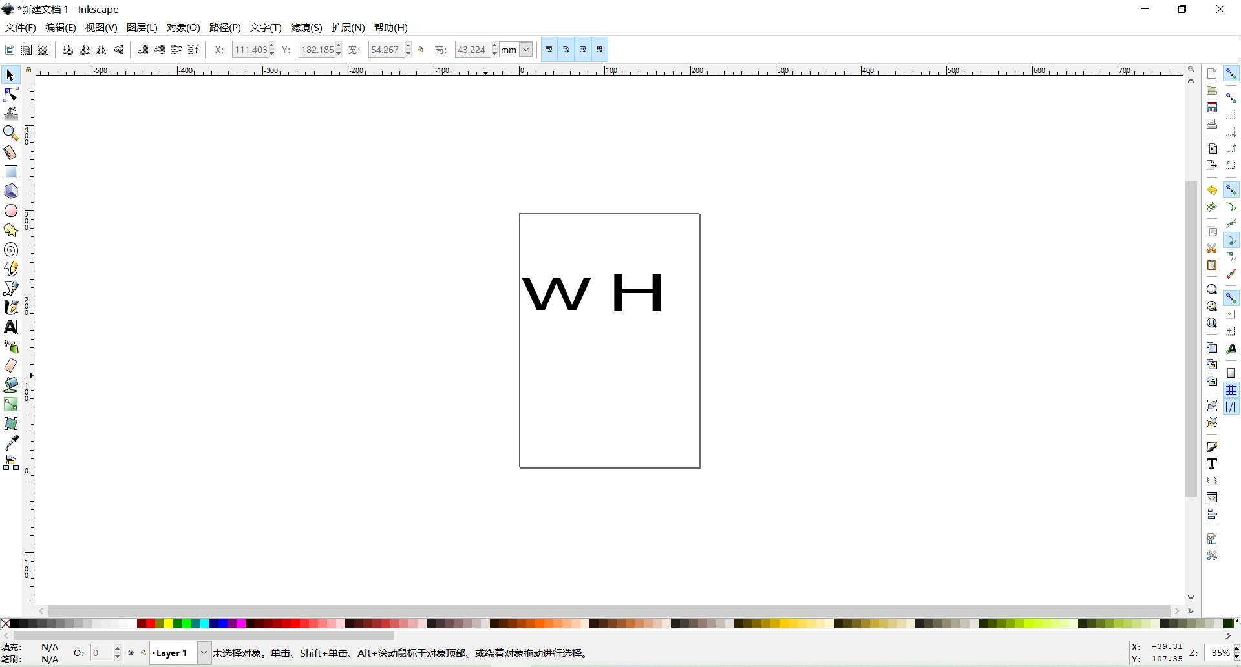This screenshot has width=1241, height=667.
Task: Select the Measure tool
Action: (x=10, y=152)
